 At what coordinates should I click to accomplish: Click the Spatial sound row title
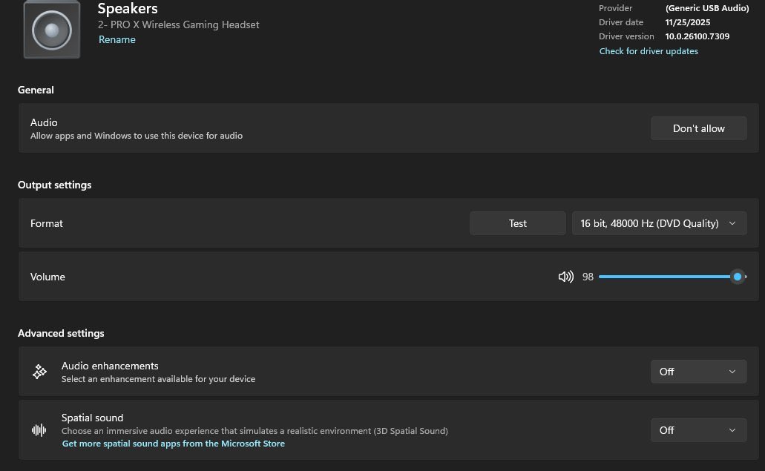pos(92,418)
